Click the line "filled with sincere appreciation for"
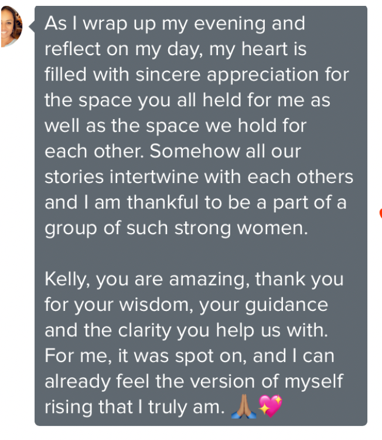Screen dimensions: 382x440 click(197, 75)
